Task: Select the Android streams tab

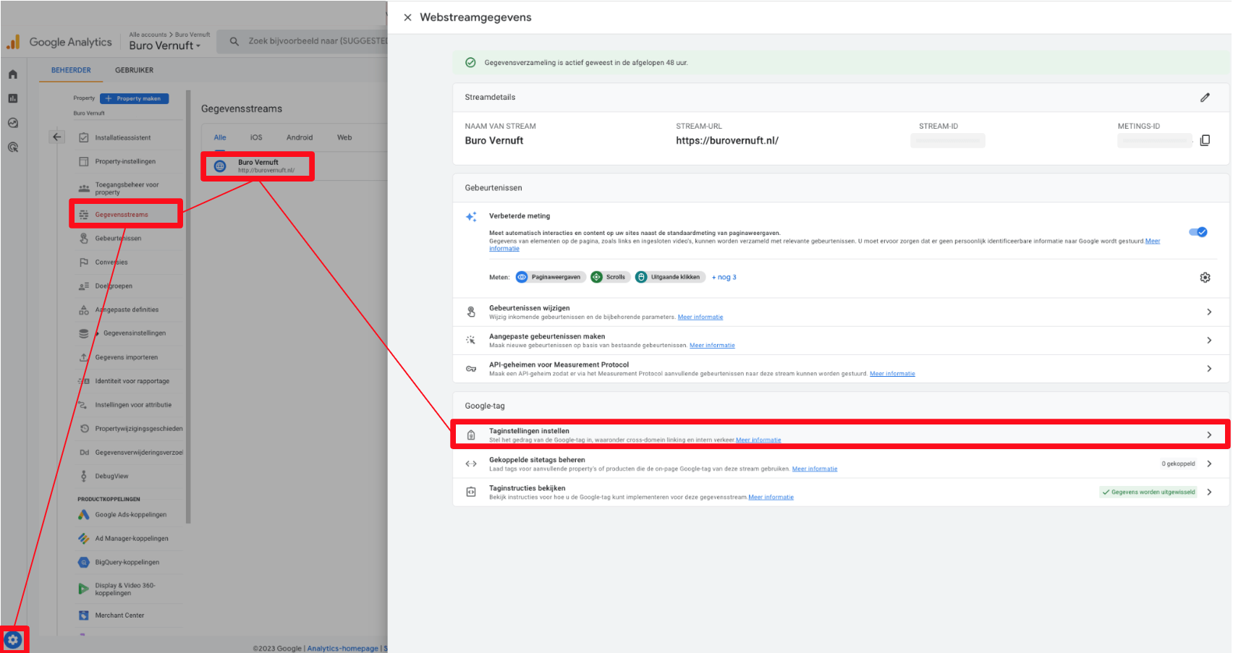Action: [x=299, y=137]
